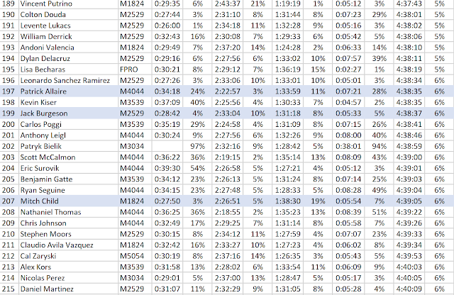Select swim time '0:39:30'
The image size is (454, 295).
click(167, 168)
